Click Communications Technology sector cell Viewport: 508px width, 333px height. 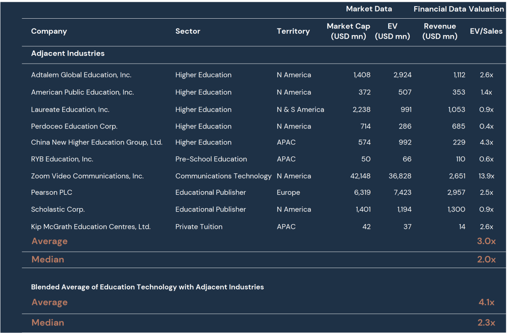[x=223, y=176]
